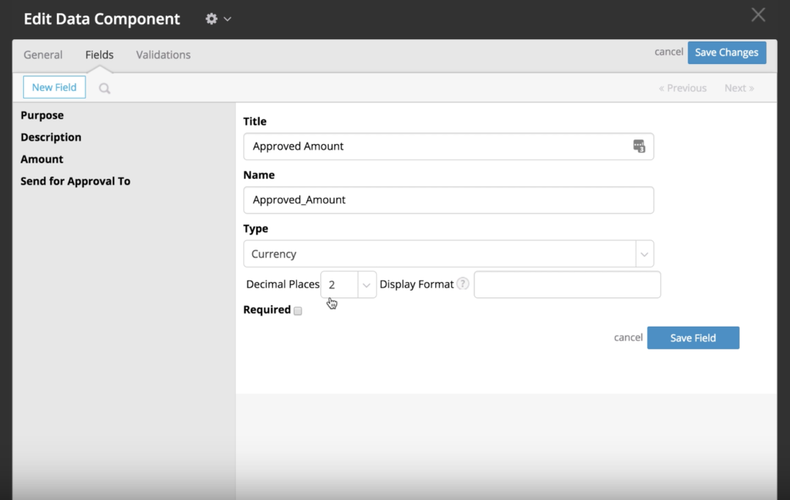The image size is (790, 500).
Task: Switch to the General tab
Action: [x=42, y=55]
